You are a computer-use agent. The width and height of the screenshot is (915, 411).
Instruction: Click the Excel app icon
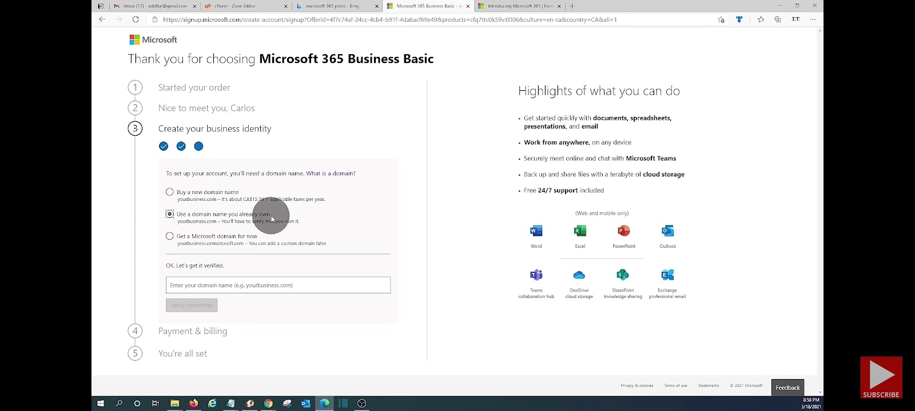tap(580, 231)
